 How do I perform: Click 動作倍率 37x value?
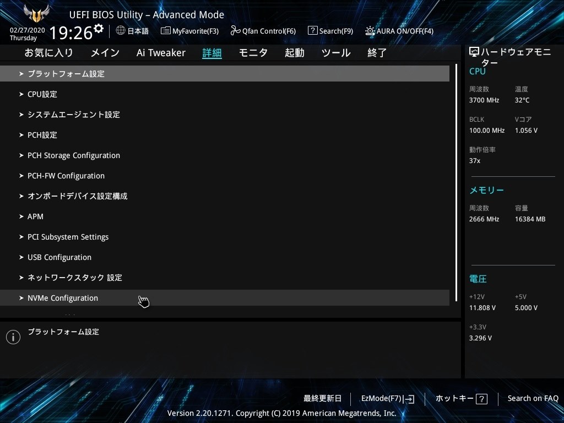pyautogui.click(x=474, y=161)
